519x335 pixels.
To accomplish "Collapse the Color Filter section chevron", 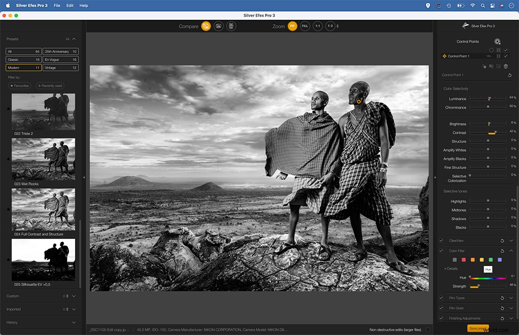I will click(x=511, y=250).
